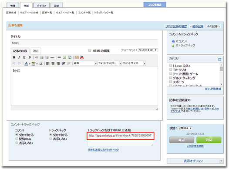Screen dimensions: 229x169
Task: Check the I Love ふくい category
Action: tap(170, 66)
